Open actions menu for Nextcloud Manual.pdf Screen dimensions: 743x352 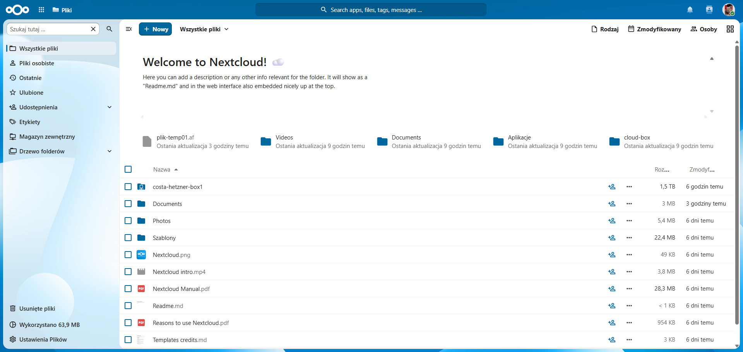click(629, 289)
